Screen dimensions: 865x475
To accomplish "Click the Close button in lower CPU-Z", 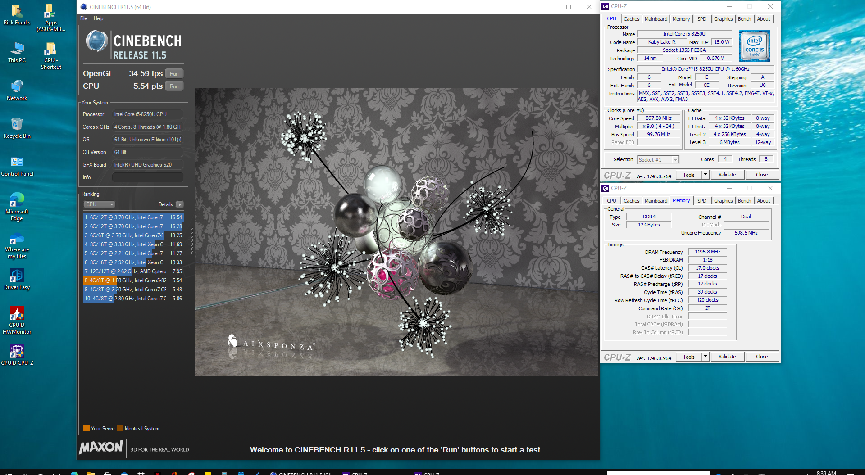I will pyautogui.click(x=762, y=357).
